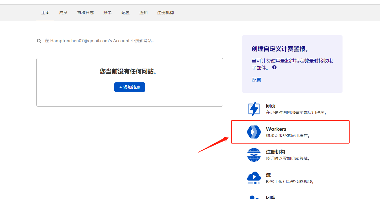Click the 添加站点 button
The height and width of the screenshot is (199, 380).
pos(130,87)
